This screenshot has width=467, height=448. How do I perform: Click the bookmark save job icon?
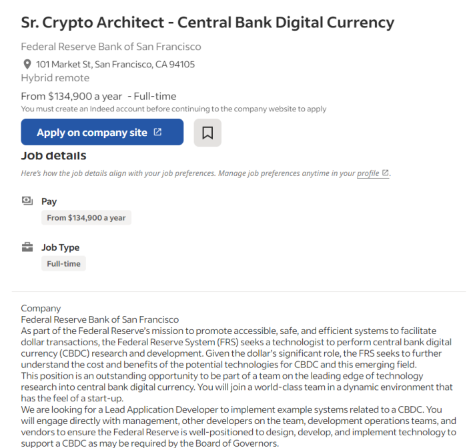(207, 133)
